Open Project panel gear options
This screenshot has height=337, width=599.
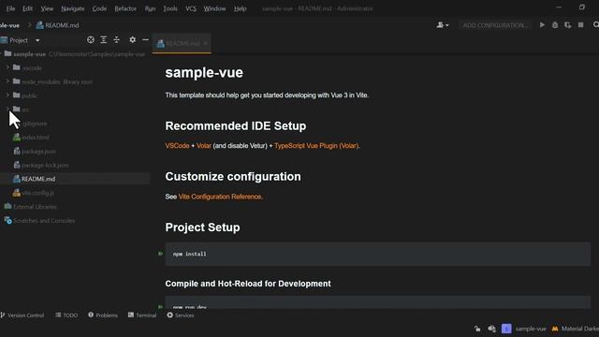click(132, 39)
